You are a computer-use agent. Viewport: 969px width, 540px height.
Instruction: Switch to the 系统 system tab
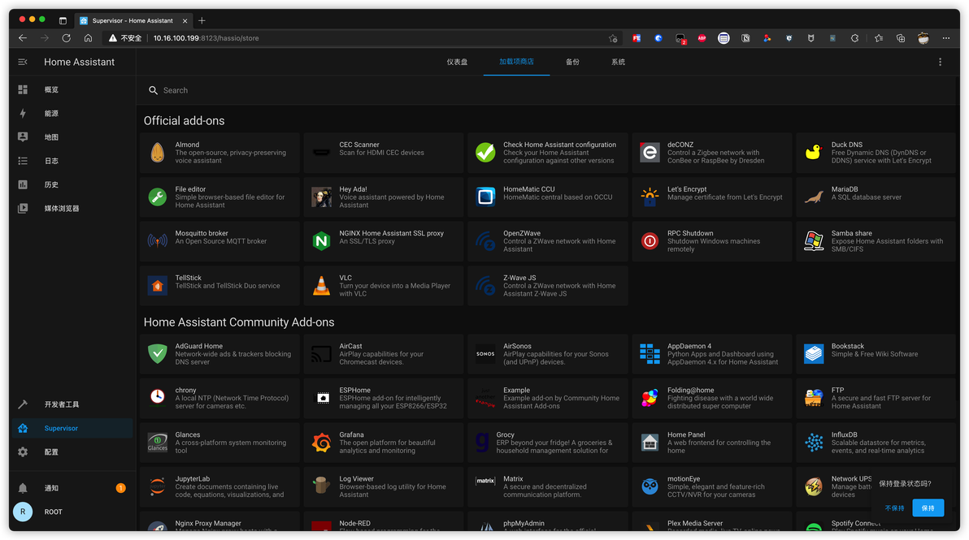(618, 62)
